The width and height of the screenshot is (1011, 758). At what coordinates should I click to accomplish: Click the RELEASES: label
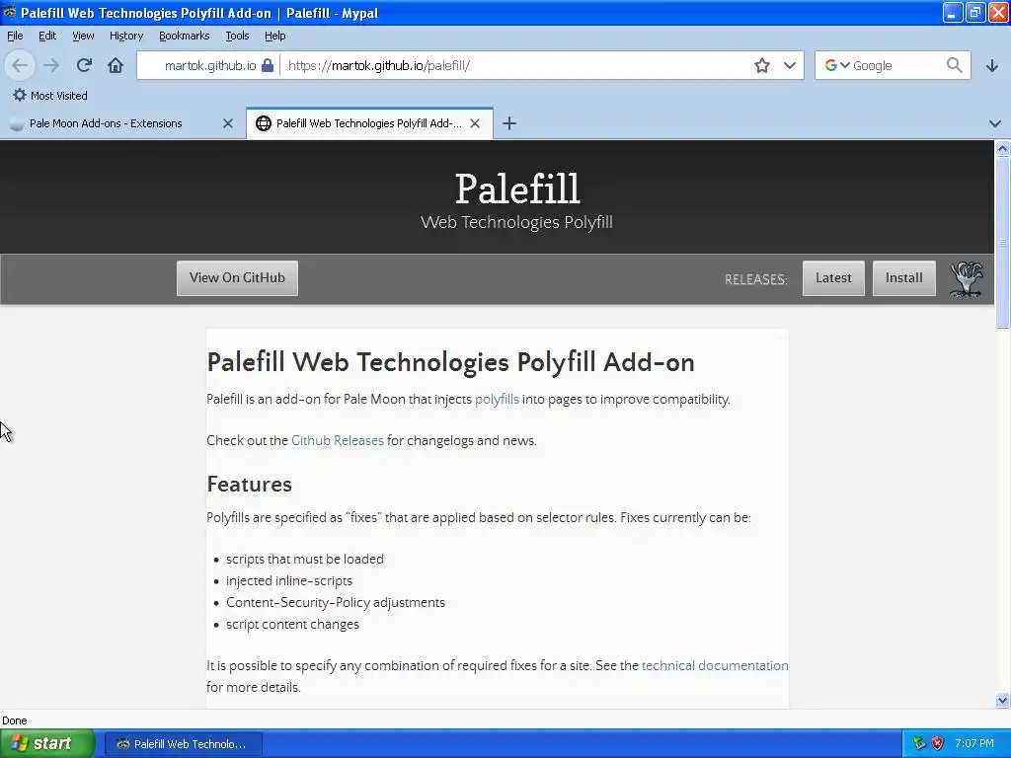tap(755, 279)
